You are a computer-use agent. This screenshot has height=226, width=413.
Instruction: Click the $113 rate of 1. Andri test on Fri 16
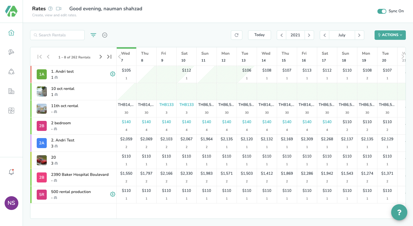point(307,70)
